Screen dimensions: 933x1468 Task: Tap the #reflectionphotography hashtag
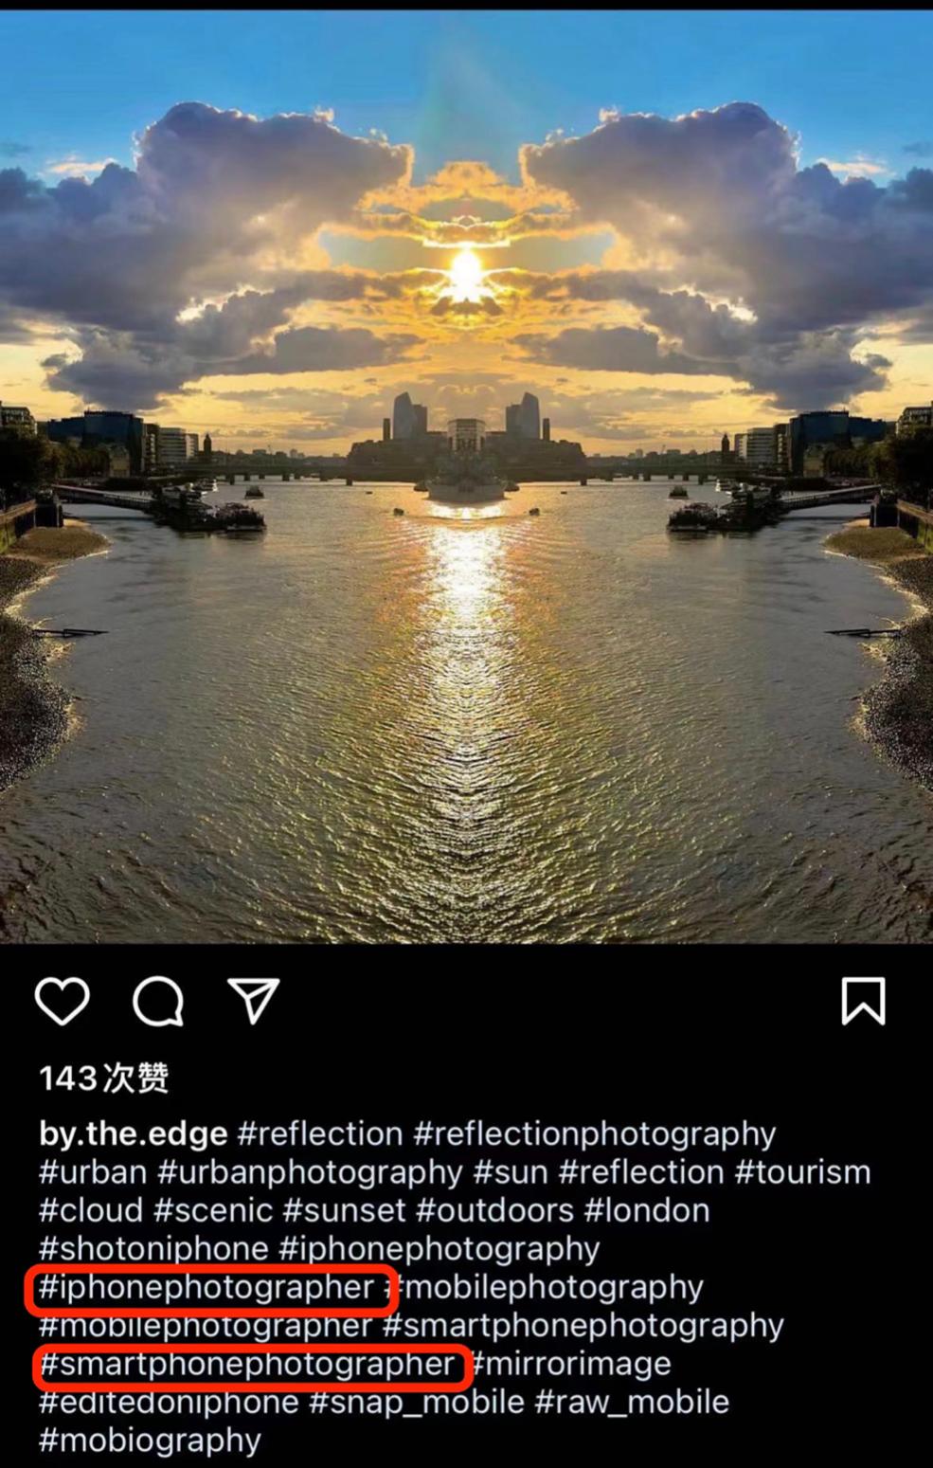click(x=595, y=1134)
